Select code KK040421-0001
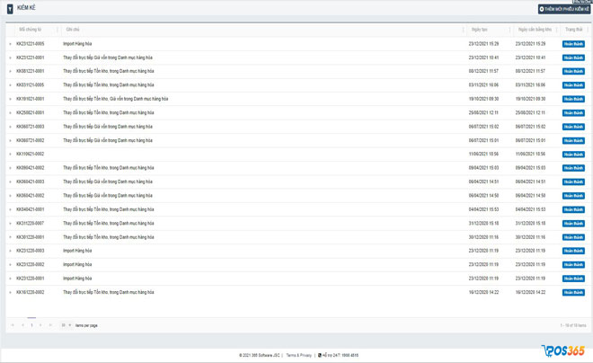 [31, 209]
